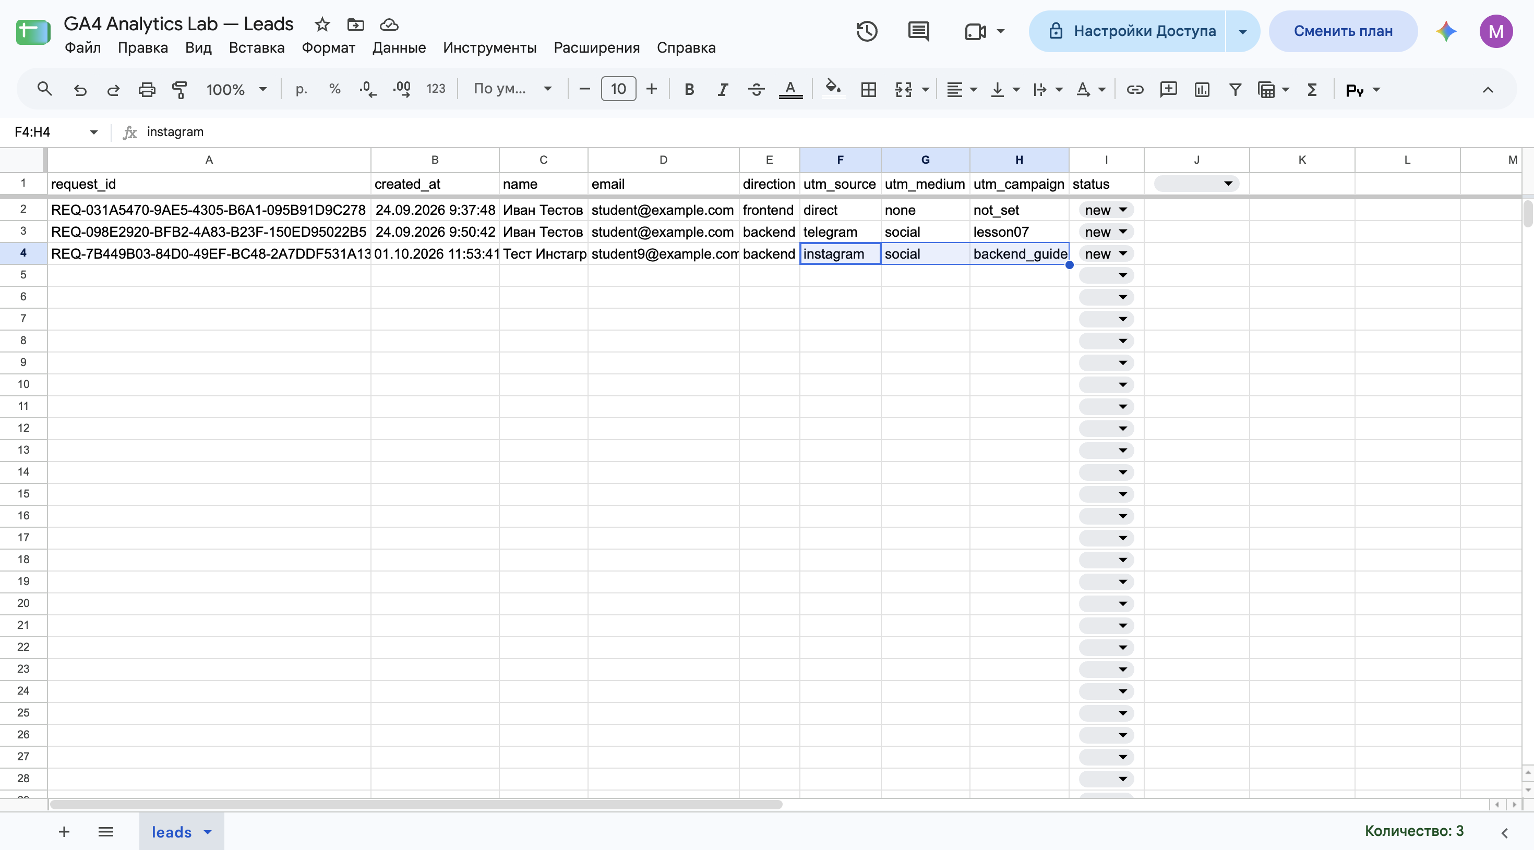This screenshot has width=1534, height=850.
Task: Open version history clock icon
Action: (867, 31)
